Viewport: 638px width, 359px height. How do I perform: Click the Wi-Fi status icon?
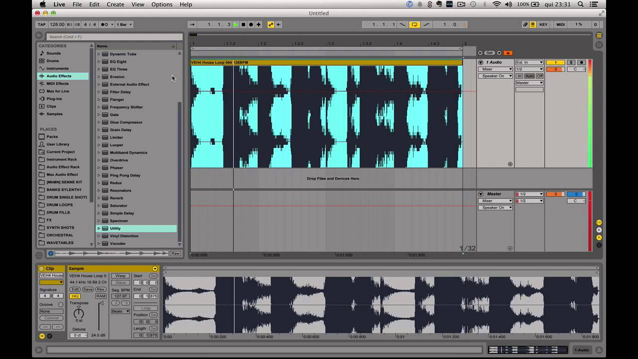(496, 4)
